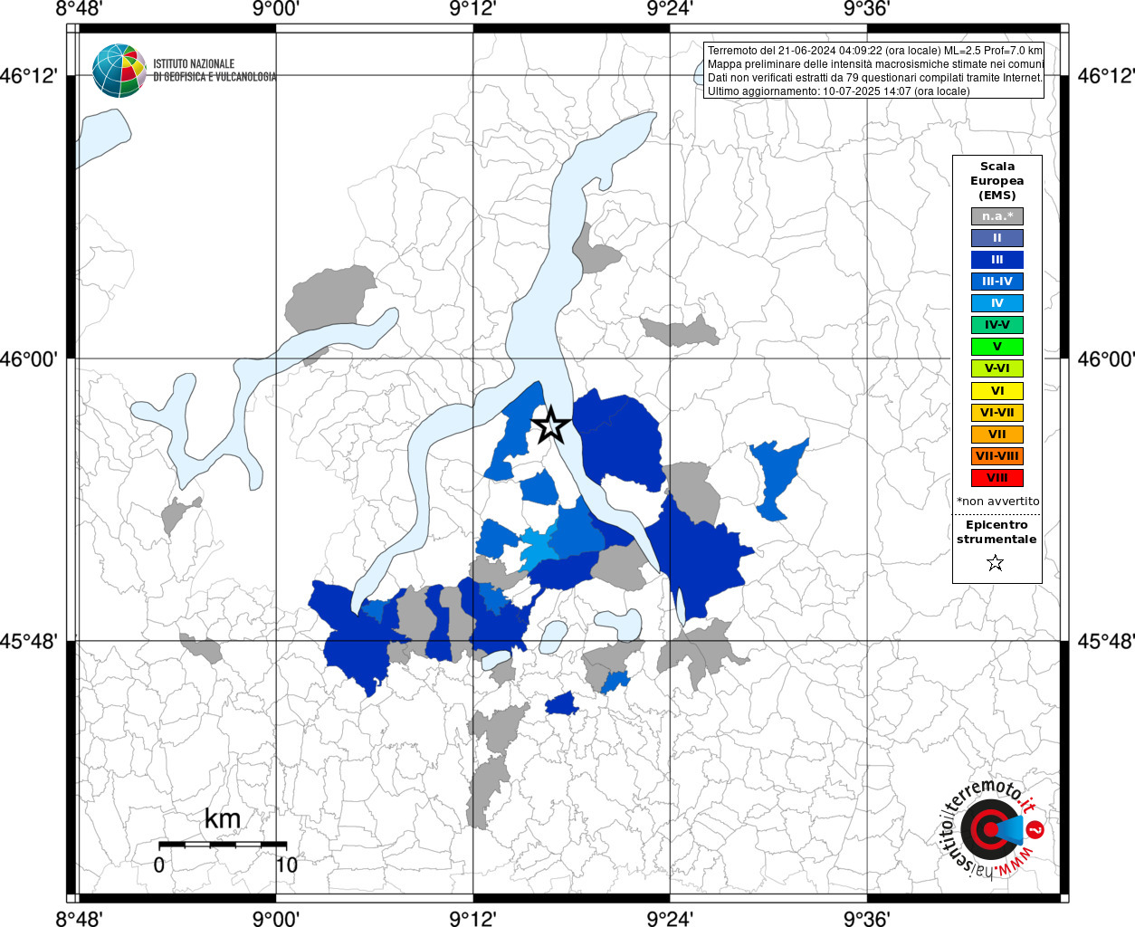Click the 'Dati non verificati' info line
This screenshot has height=927, width=1135.
coord(874,78)
